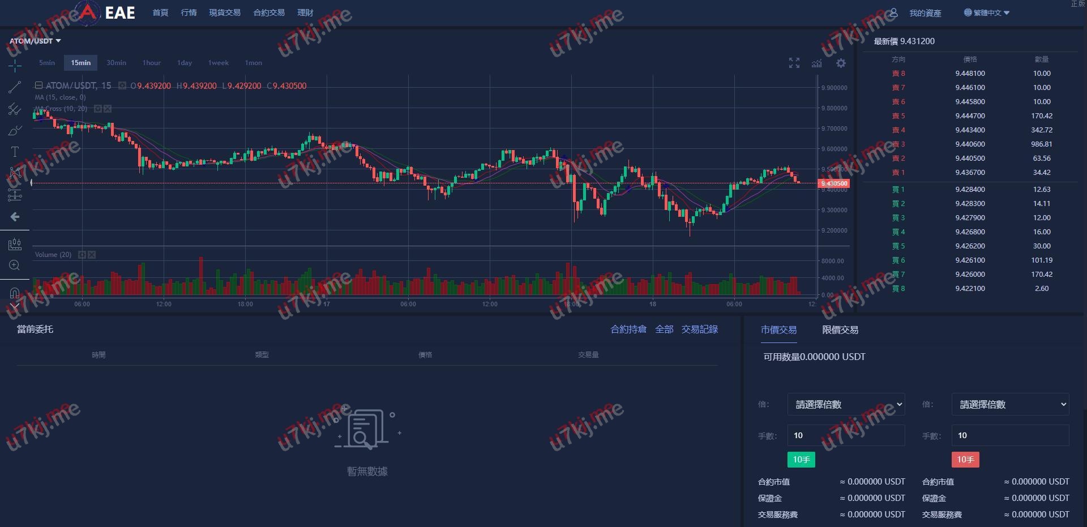The width and height of the screenshot is (1087, 527).
Task: Open the 交易記錄 link
Action: (699, 329)
